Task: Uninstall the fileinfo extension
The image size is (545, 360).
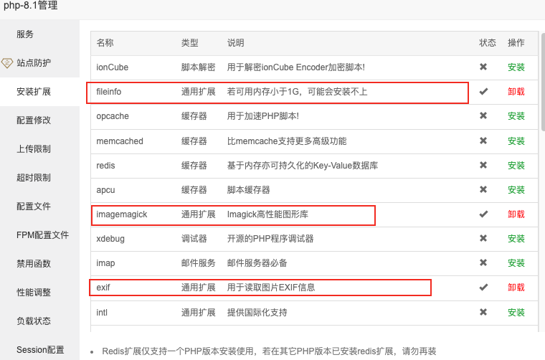Action: pos(516,92)
